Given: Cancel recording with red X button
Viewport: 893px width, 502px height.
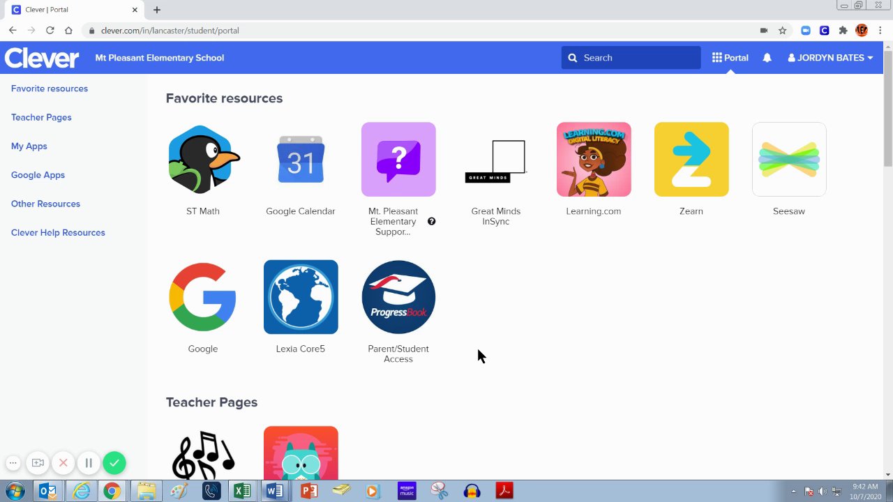Looking at the screenshot, I should point(63,463).
